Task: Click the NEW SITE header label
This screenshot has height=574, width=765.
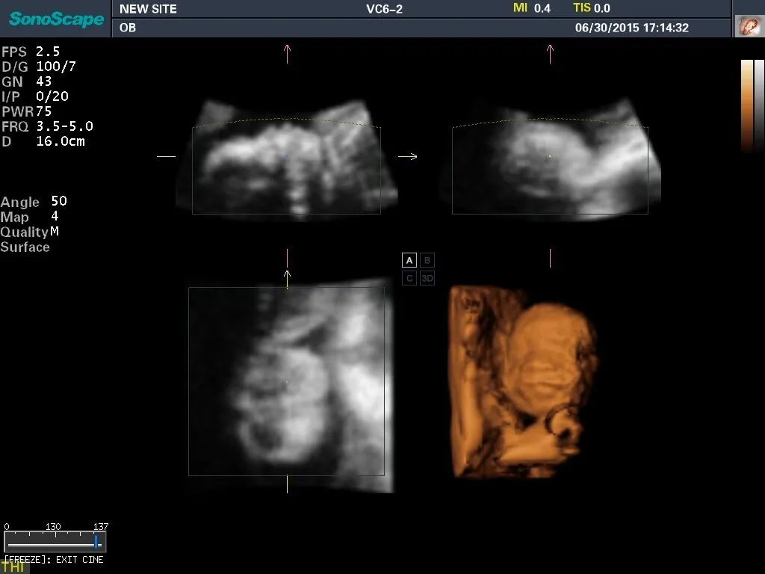Action: point(148,9)
